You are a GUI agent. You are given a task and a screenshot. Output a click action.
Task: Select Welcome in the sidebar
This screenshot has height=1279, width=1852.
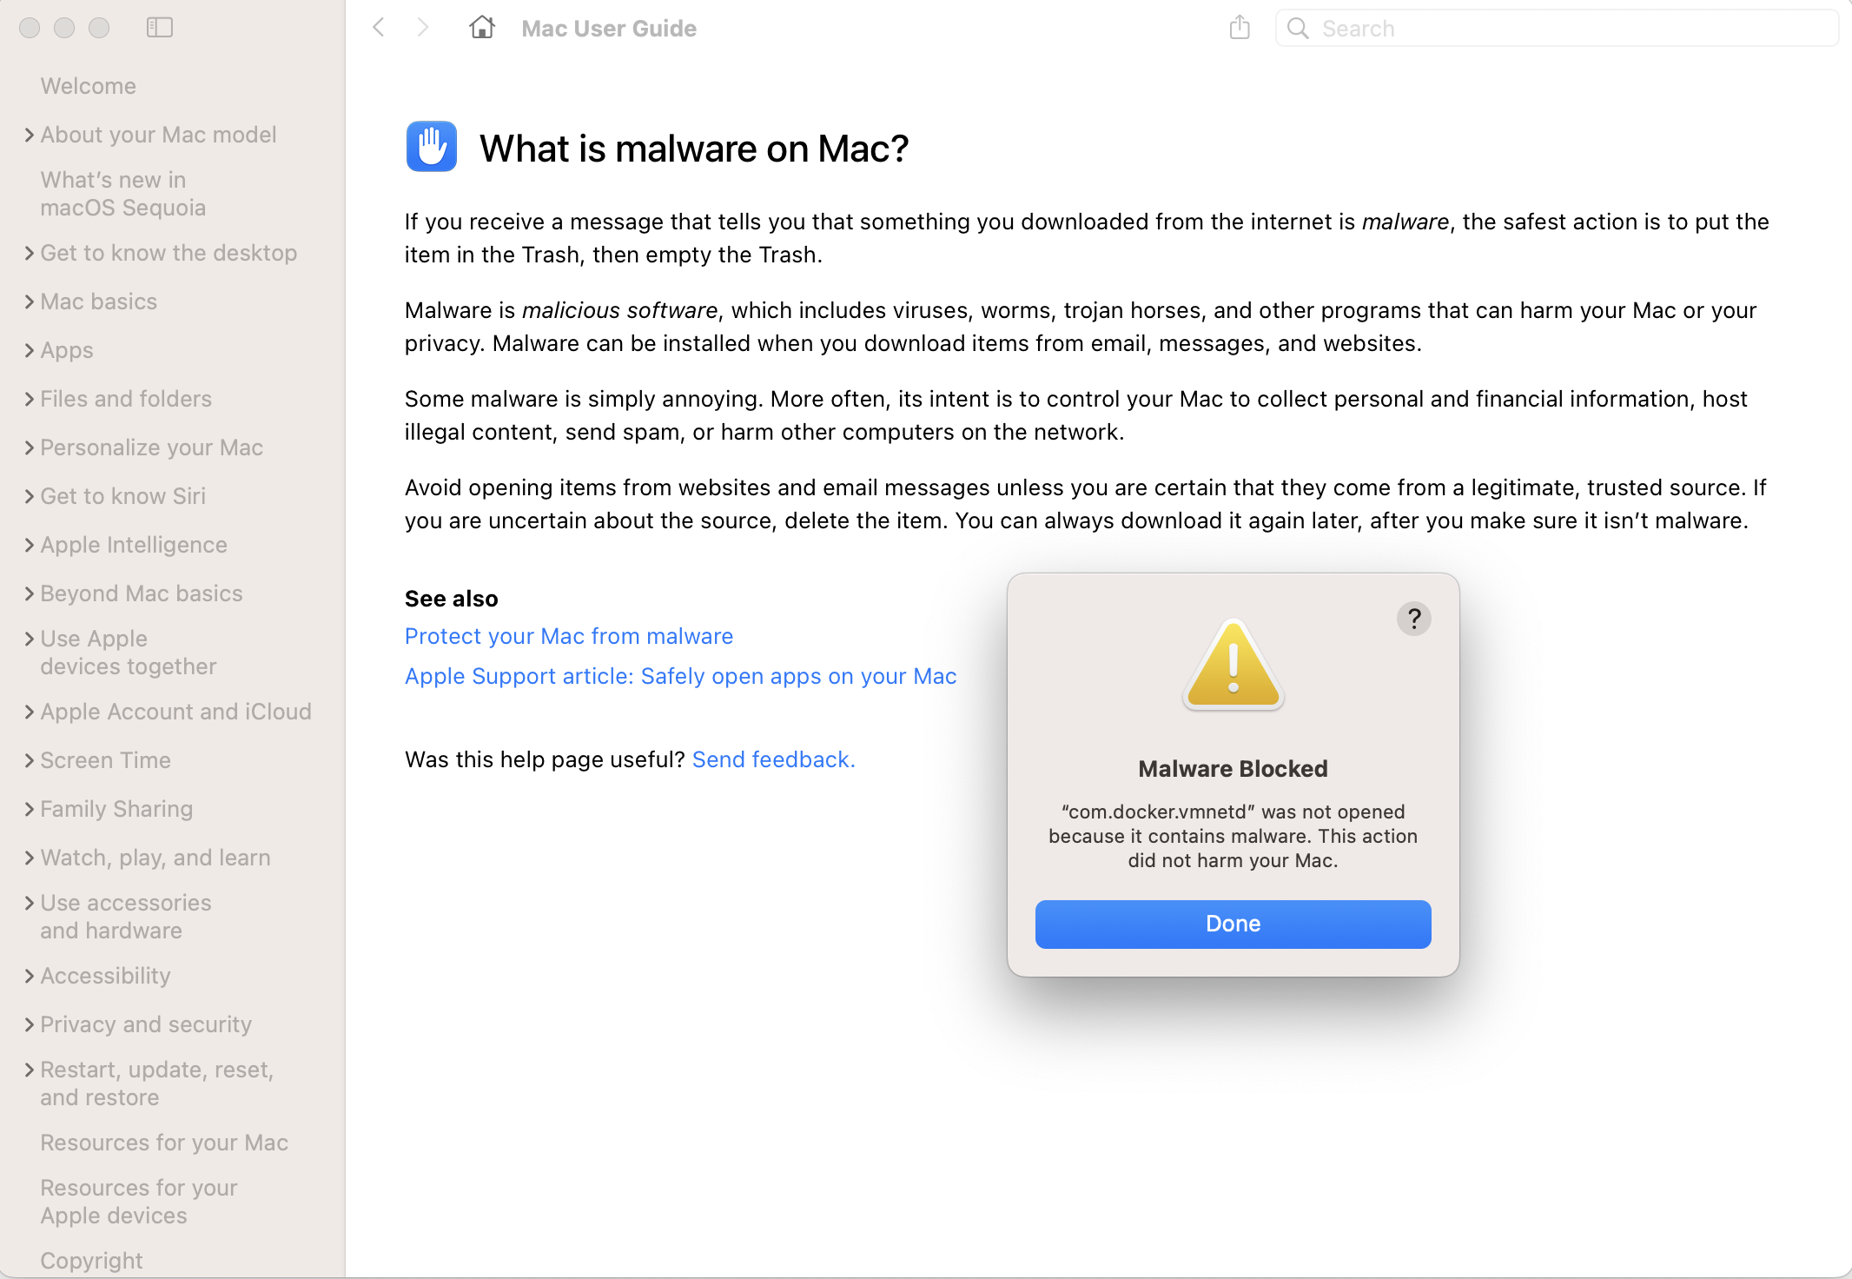point(88,86)
